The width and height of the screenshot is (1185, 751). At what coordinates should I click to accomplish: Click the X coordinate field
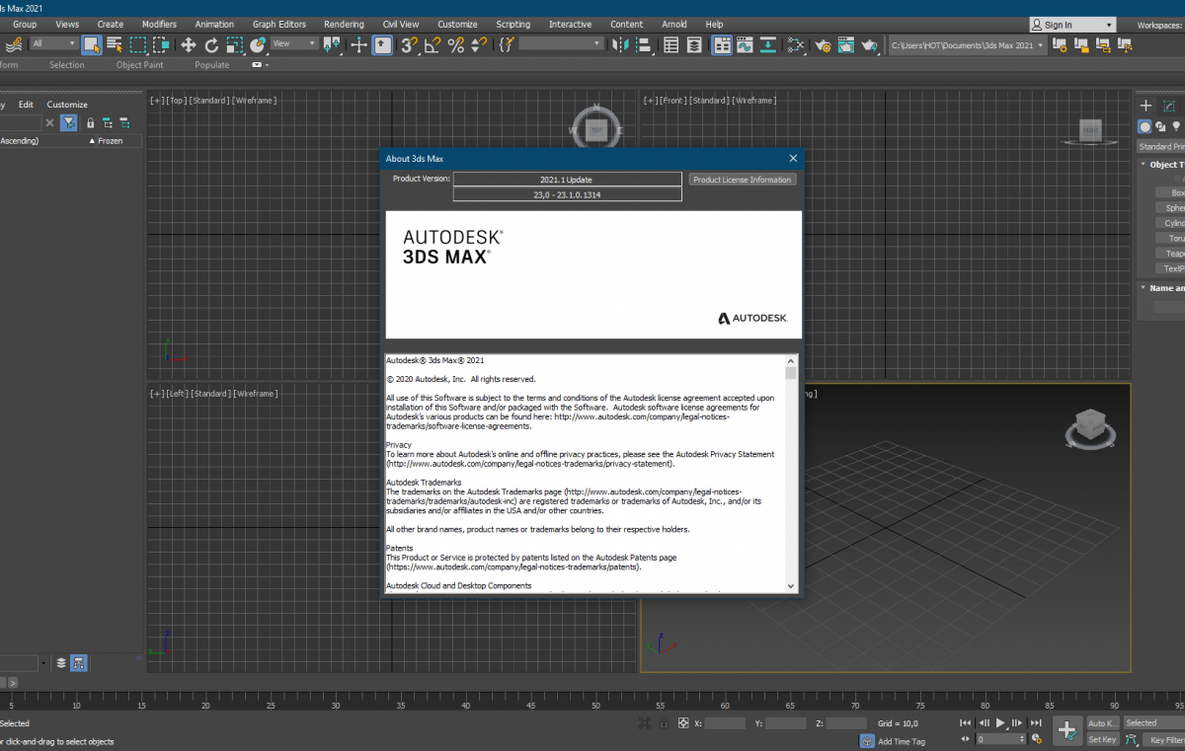point(725,723)
